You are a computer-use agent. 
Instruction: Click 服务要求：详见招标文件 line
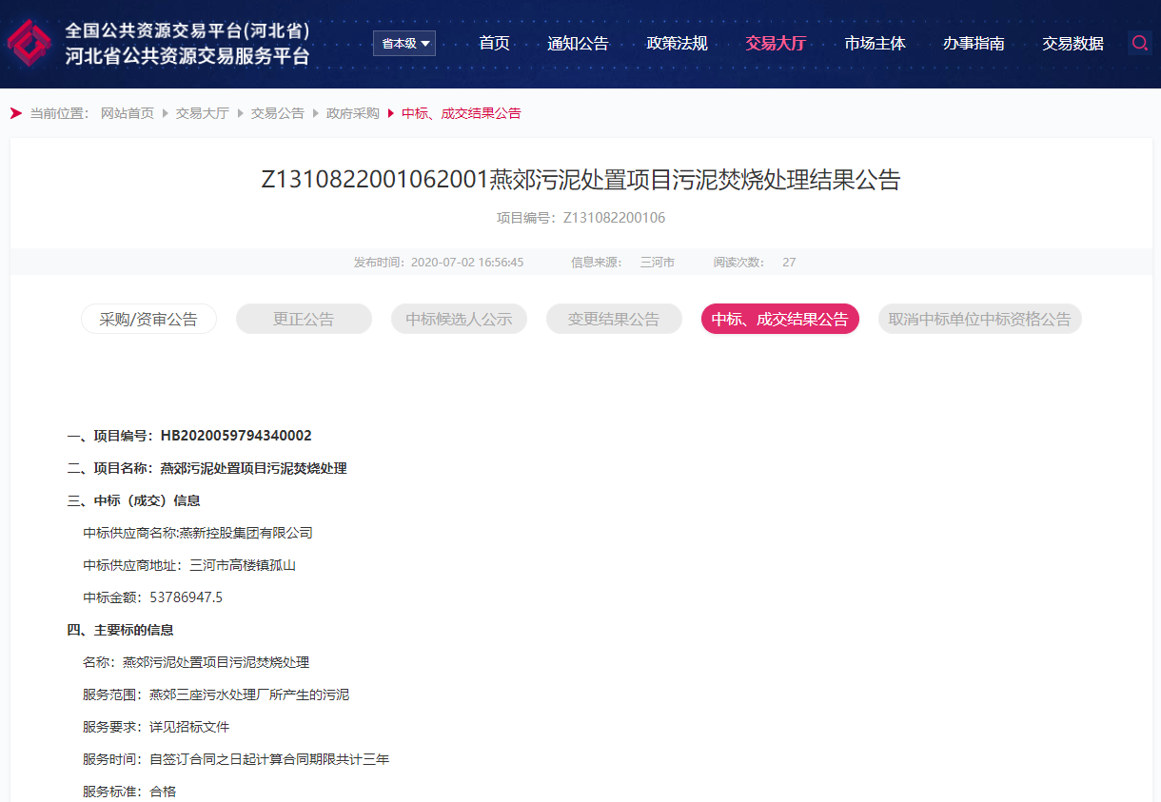[156, 727]
